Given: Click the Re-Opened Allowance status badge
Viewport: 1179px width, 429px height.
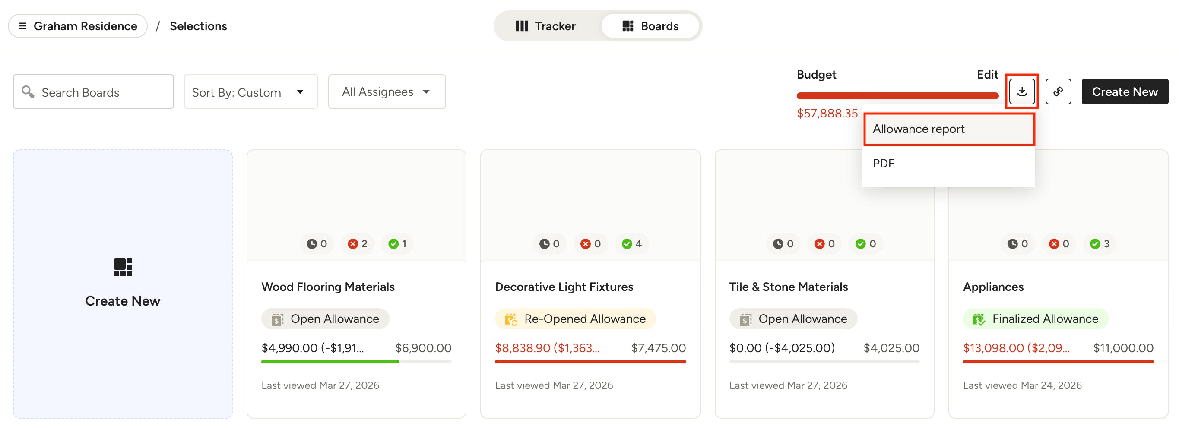Looking at the screenshot, I should (x=575, y=319).
